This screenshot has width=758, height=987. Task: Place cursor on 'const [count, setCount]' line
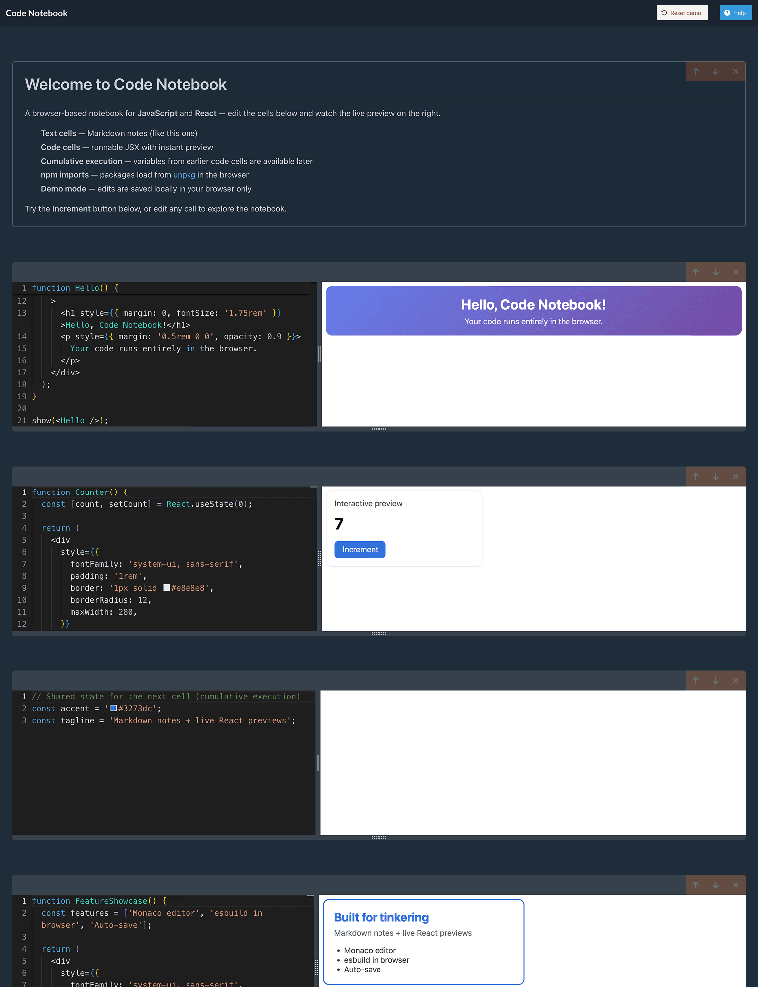(147, 504)
